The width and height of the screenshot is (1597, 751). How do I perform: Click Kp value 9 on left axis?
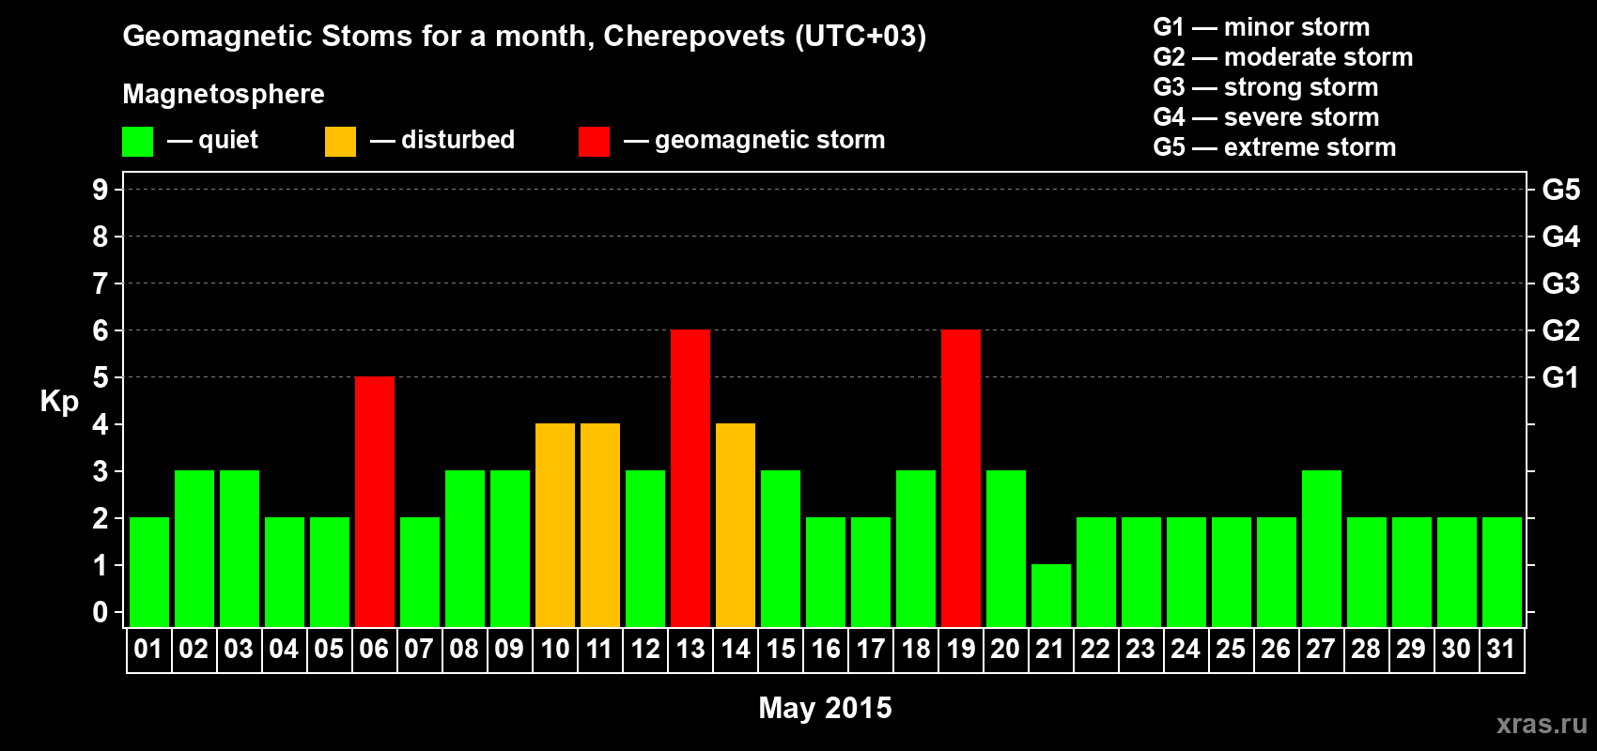coord(101,190)
